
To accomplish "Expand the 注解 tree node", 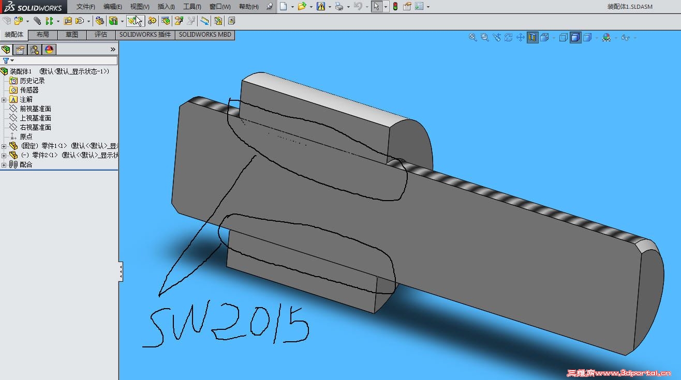I will [x=4, y=99].
